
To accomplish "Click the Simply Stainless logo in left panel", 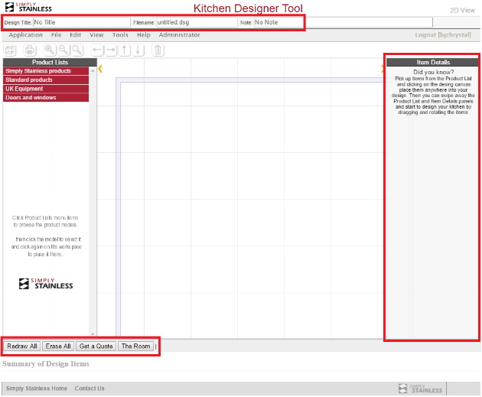I will 46,284.
